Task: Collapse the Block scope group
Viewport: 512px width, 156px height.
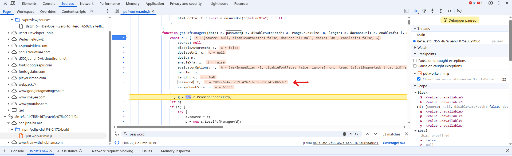Action: pyautogui.click(x=415, y=93)
